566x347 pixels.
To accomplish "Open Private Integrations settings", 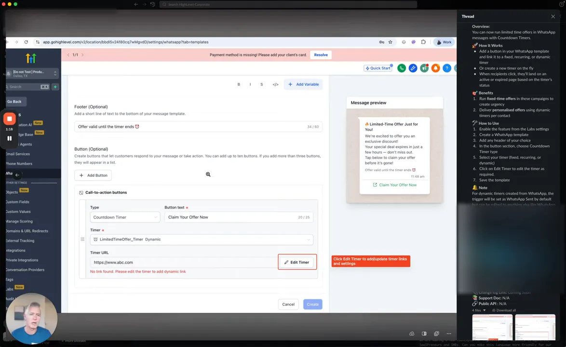I will 22,260.
